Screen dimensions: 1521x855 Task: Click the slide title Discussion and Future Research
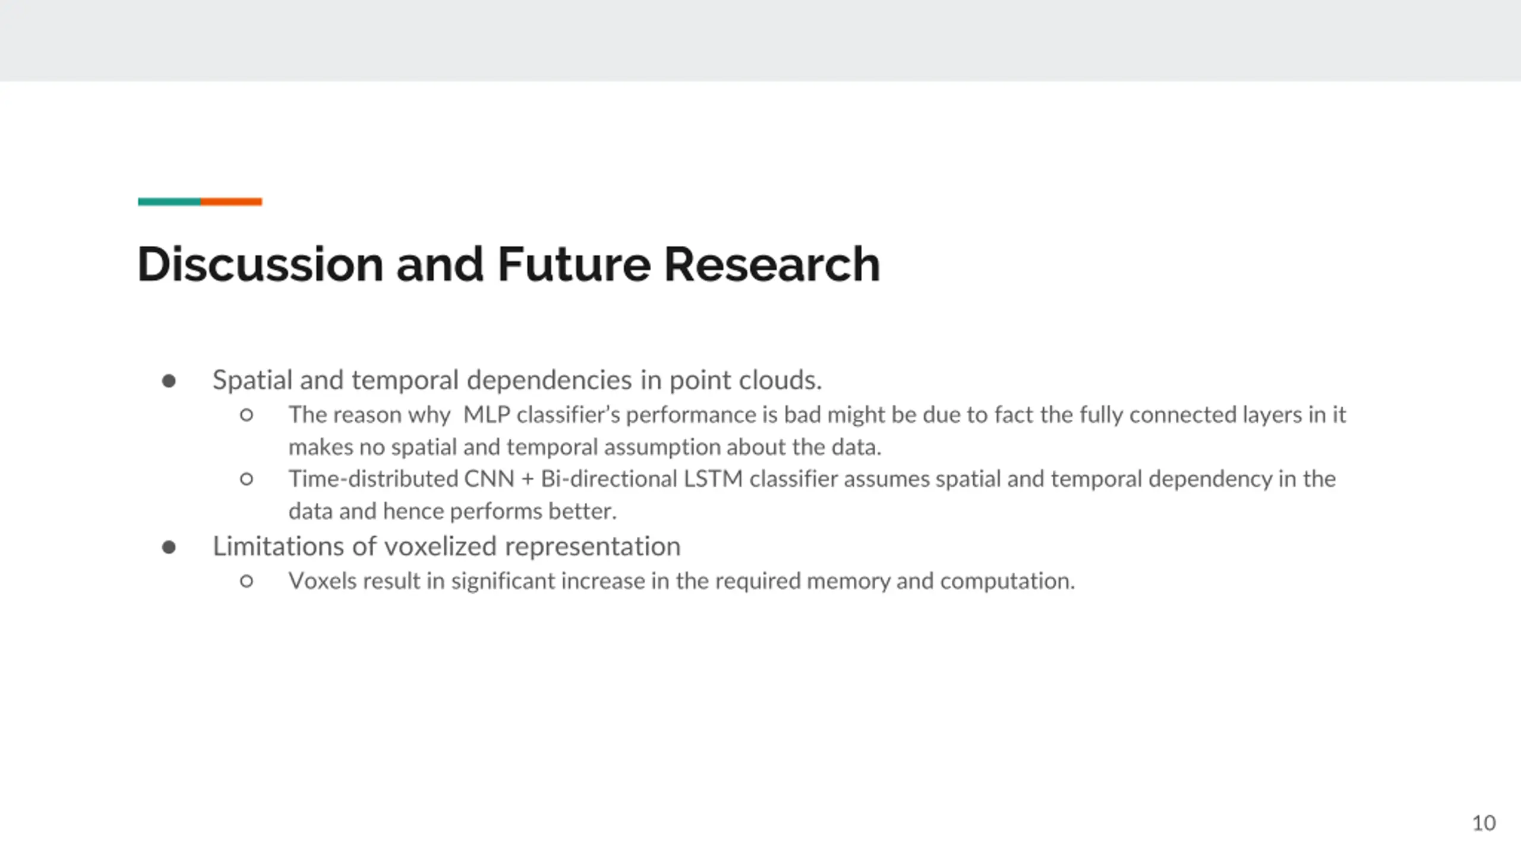[509, 264]
